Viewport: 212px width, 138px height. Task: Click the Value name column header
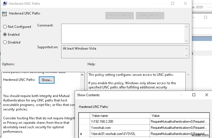coord(120,116)
